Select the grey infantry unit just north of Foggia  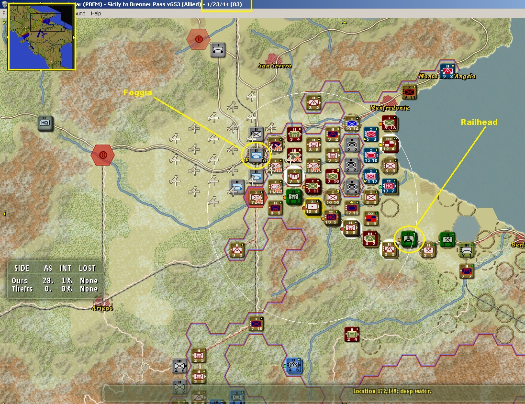pyautogui.click(x=256, y=135)
